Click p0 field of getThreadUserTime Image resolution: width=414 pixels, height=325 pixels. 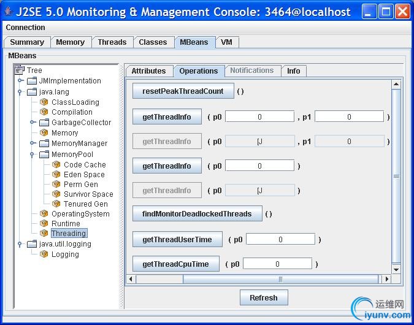(280, 240)
